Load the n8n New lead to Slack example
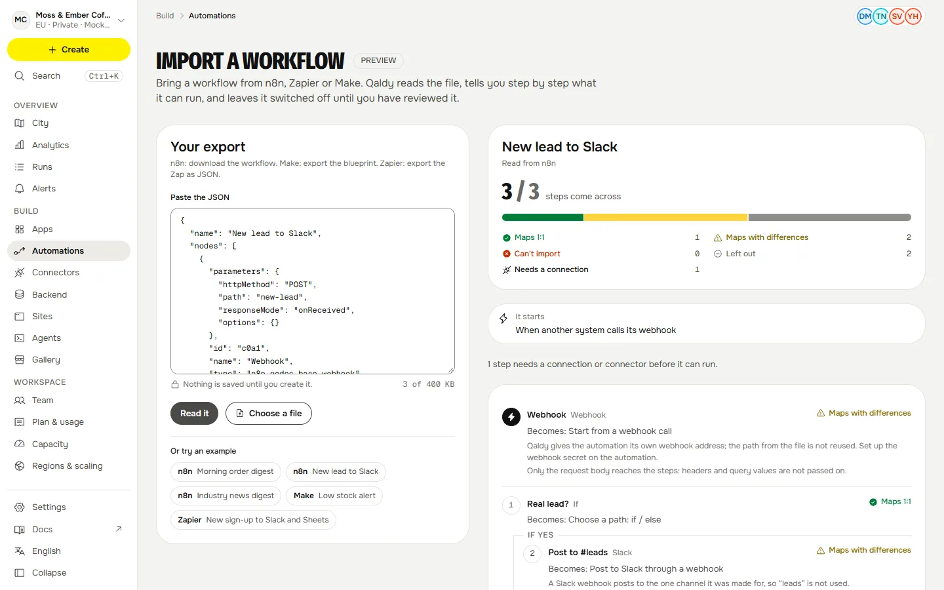The height and width of the screenshot is (590, 944). click(336, 471)
